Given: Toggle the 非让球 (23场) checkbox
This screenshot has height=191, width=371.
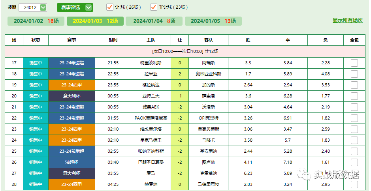Looking at the screenshot, I should pos(154,7).
